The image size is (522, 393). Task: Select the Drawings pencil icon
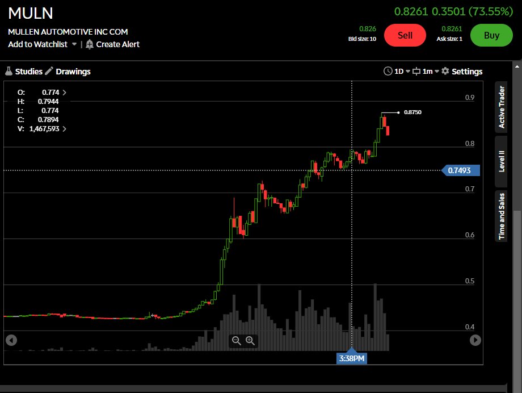(49, 71)
